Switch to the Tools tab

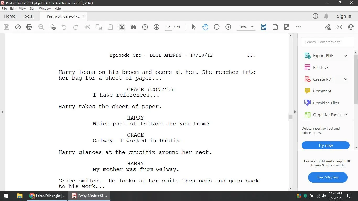pos(28,16)
